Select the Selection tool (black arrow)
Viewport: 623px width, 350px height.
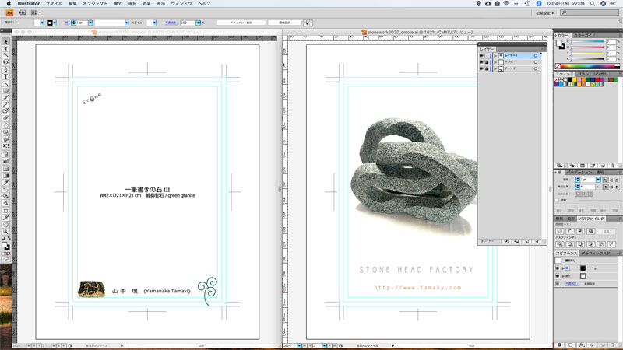point(4,42)
